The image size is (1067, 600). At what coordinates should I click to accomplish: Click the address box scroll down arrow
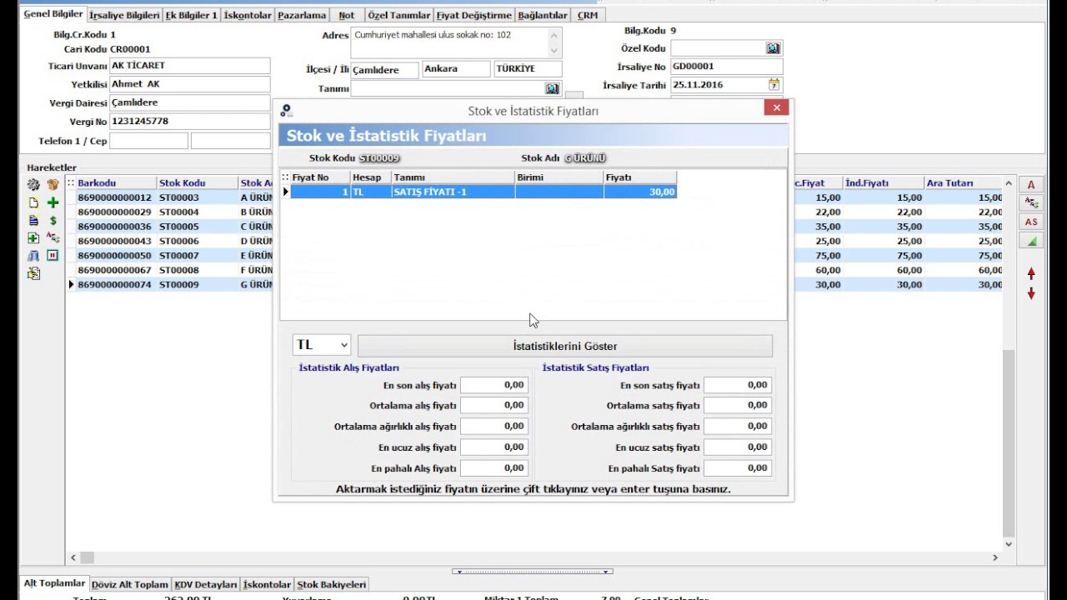[x=554, y=50]
